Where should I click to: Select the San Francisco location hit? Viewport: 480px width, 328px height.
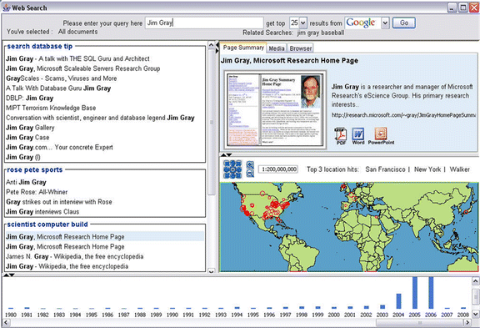coord(385,169)
